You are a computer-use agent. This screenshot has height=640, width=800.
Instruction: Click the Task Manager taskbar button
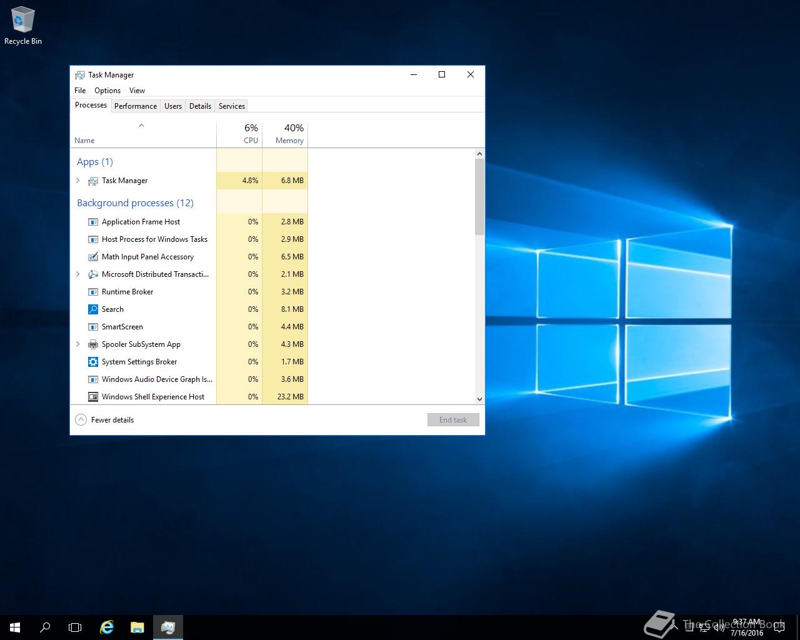(167, 627)
